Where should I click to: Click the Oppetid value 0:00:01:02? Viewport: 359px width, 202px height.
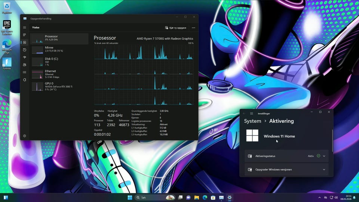pos(102,134)
